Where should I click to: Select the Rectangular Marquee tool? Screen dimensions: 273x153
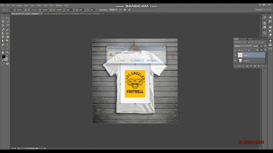(x=3, y=18)
